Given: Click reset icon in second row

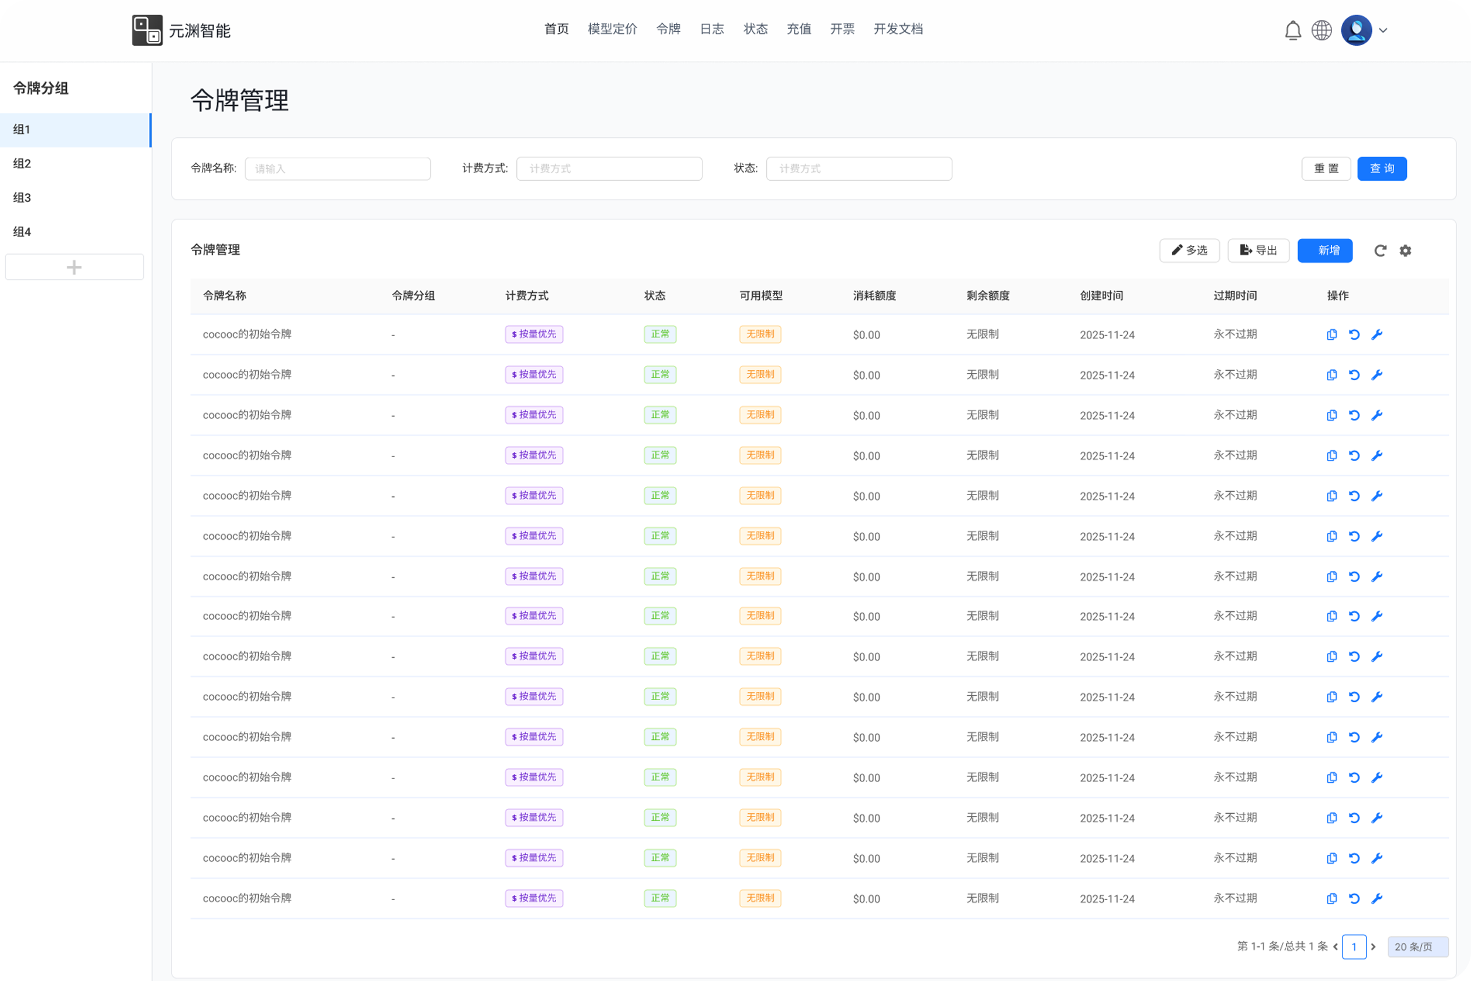Looking at the screenshot, I should (x=1354, y=375).
